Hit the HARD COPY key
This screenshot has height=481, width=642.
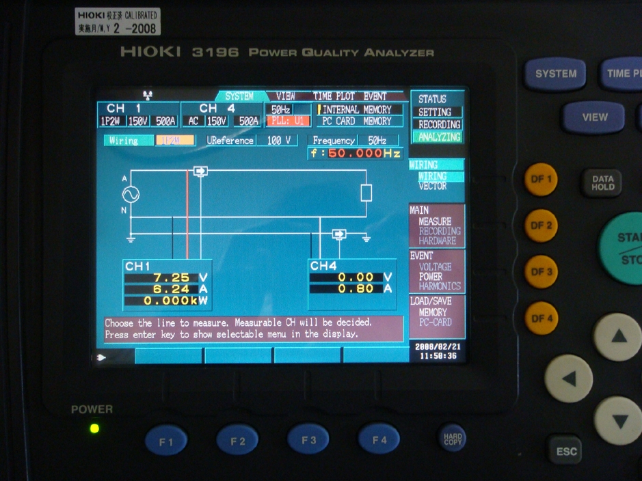[452, 439]
